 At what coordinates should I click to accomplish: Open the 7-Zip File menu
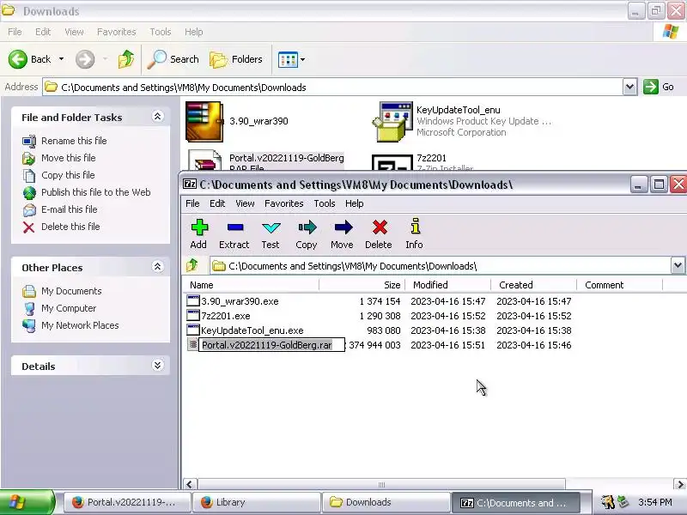point(192,203)
